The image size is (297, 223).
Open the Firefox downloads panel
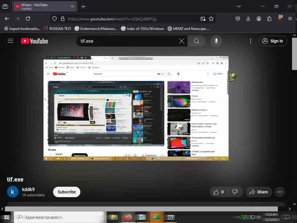pos(248,19)
